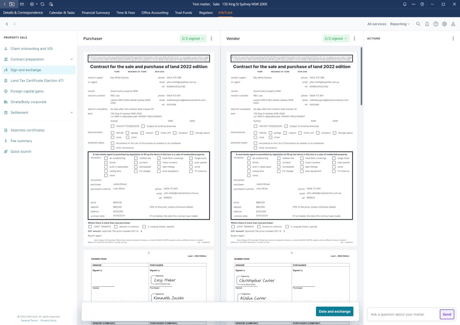Open Vendor panel kebab menu
Image resolution: width=460 pixels, height=325 pixels.
coord(354,39)
